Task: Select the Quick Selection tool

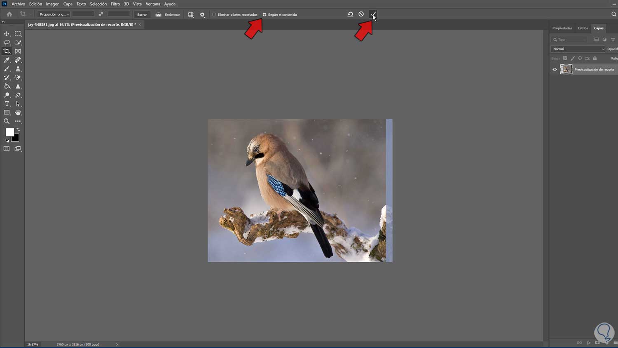Action: tap(18, 42)
